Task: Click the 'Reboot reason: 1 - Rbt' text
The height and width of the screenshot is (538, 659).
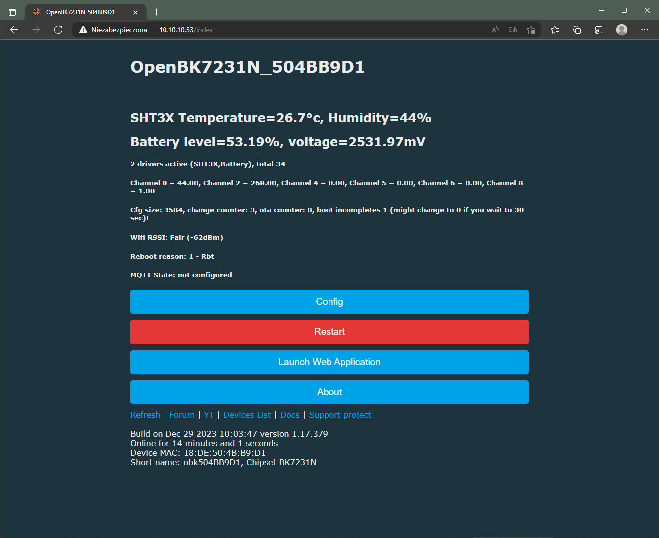Action: [x=172, y=256]
